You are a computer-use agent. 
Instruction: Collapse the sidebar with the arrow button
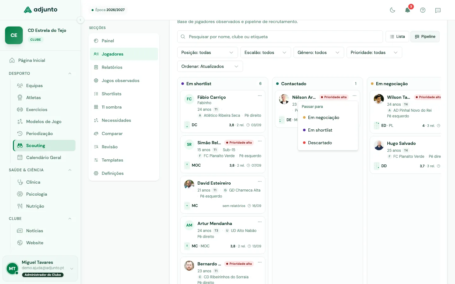[x=81, y=20]
